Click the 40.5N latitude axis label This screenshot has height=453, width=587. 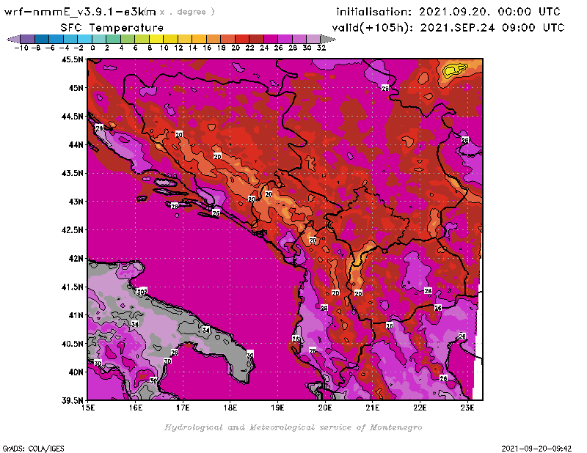[x=72, y=343]
